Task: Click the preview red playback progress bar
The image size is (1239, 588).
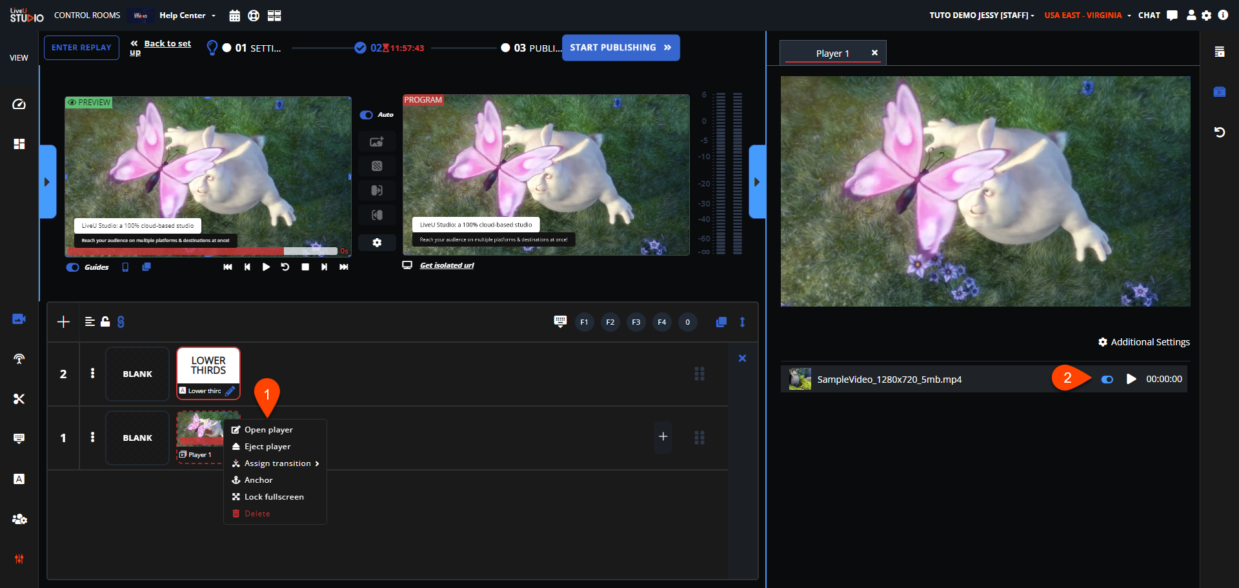Action: [x=203, y=251]
